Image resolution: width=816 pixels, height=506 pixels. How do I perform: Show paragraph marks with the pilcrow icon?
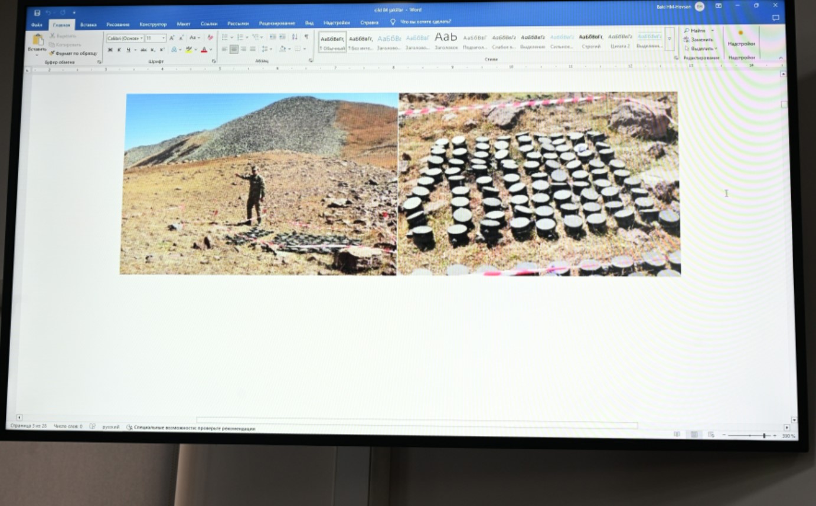pyautogui.click(x=306, y=37)
